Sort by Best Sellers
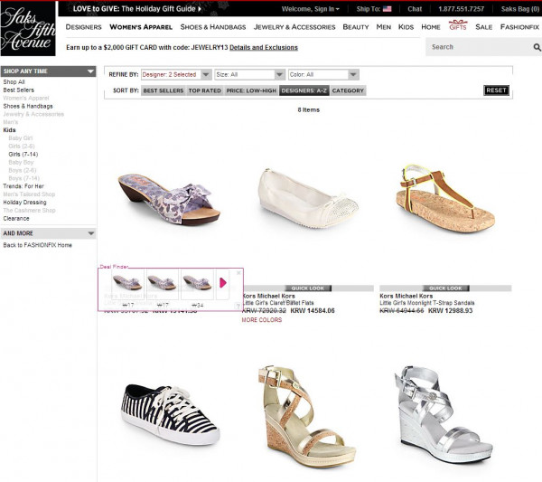Viewport: 542px width, 482px height. point(163,90)
